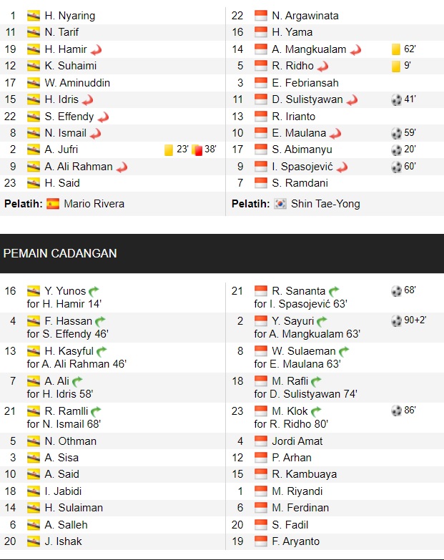
Task: Select coach name Shin Tae-Yong
Action: (x=325, y=204)
